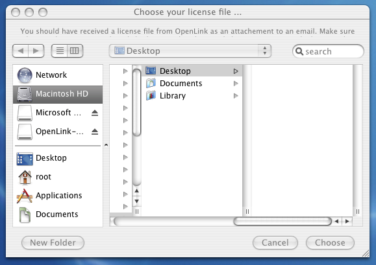Click the search field
This screenshot has width=376, height=265.
coord(328,51)
